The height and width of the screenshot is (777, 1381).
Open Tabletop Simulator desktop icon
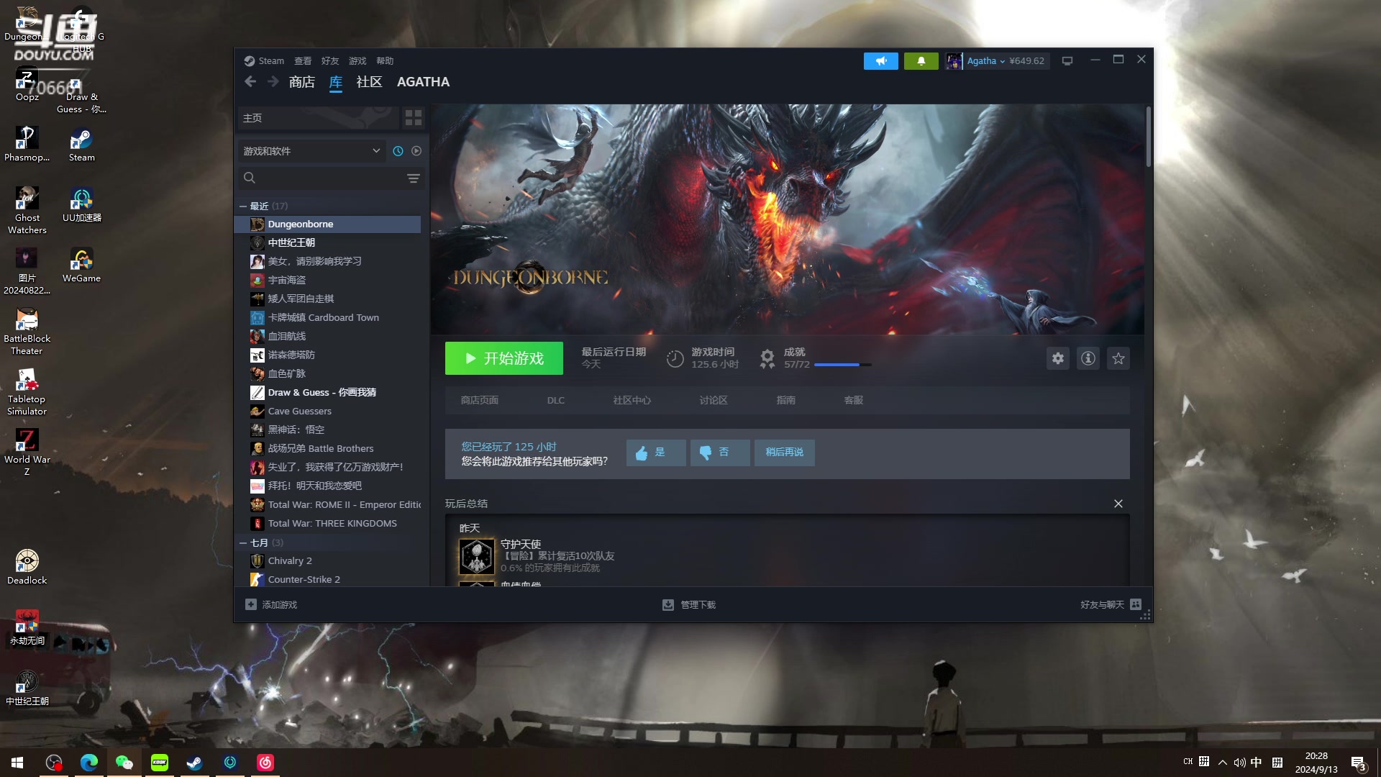(27, 391)
